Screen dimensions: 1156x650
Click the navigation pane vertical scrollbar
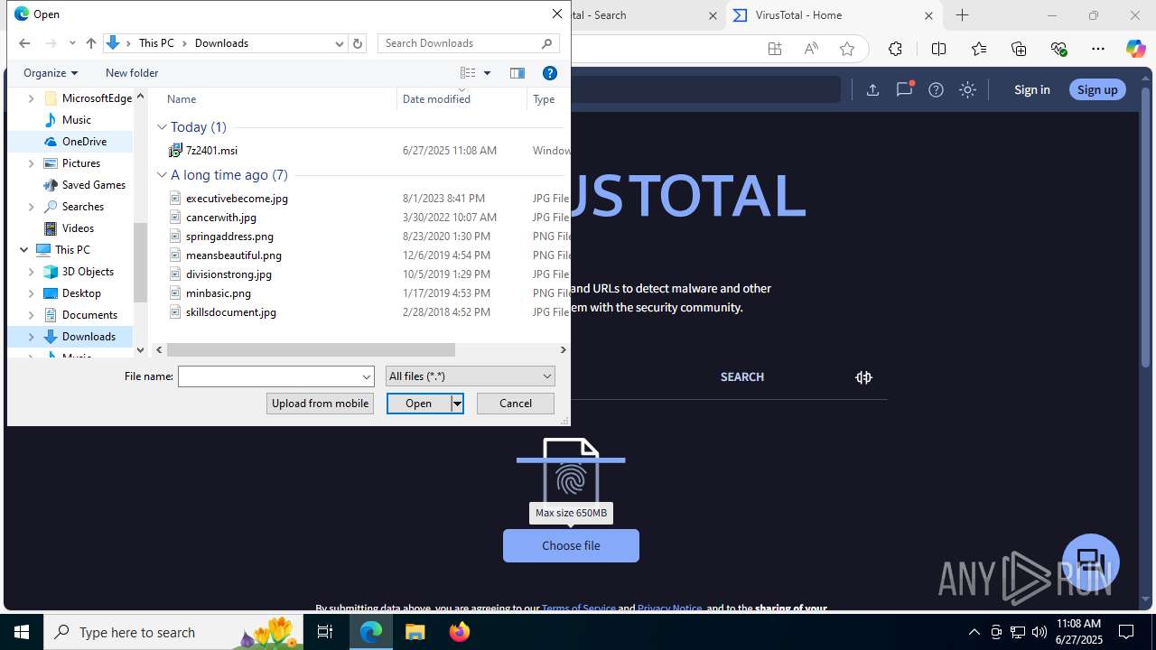[x=140, y=262]
